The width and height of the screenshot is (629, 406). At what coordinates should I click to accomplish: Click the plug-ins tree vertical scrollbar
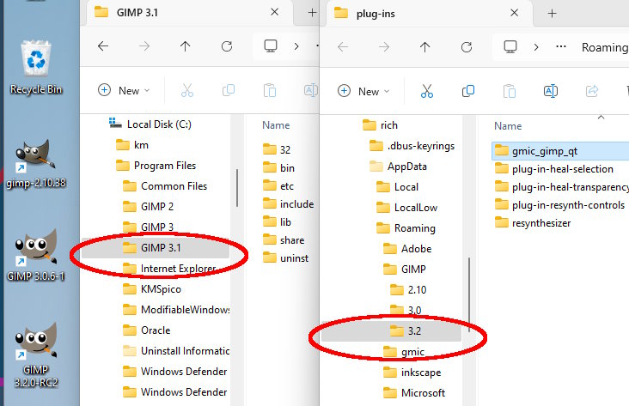(x=469, y=295)
